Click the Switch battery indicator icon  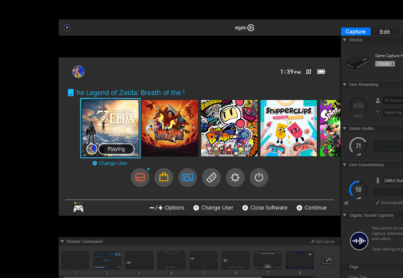pyautogui.click(x=321, y=72)
